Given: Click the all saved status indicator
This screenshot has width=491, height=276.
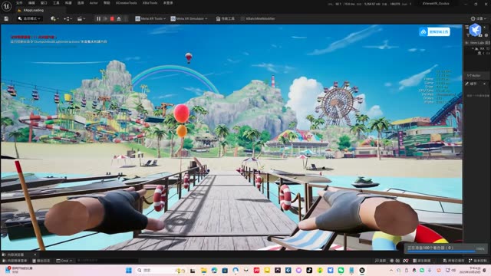Looking at the screenshot, I should (453, 261).
